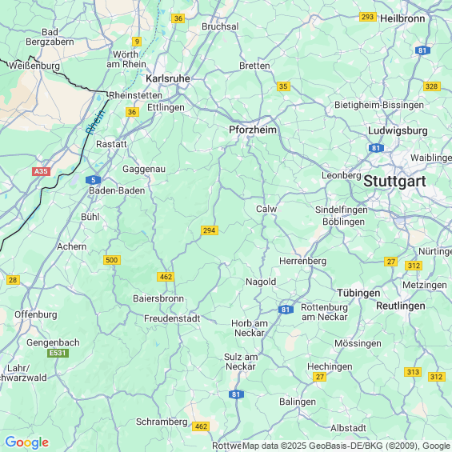
Task: Click the Rhein river label
Action: [x=95, y=122]
